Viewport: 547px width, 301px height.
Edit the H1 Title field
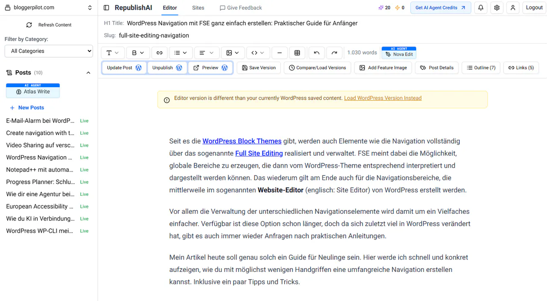[x=242, y=23]
